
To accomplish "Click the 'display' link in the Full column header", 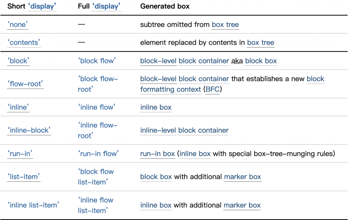I will pos(106,7).
